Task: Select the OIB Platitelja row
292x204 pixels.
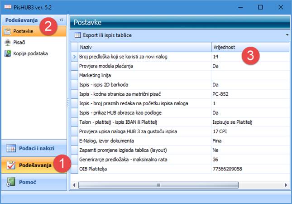Action: point(180,169)
